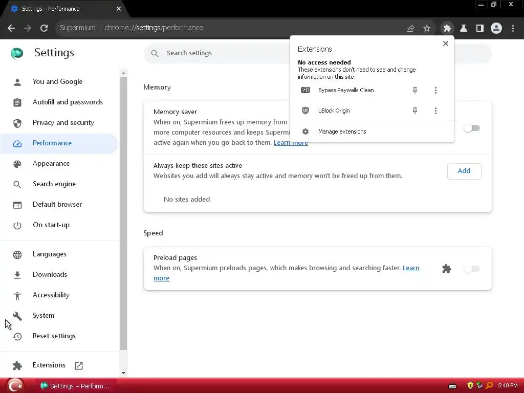Screen dimensions: 524x393
Task: Open Autofill and passwords section
Action: (59, 102)
